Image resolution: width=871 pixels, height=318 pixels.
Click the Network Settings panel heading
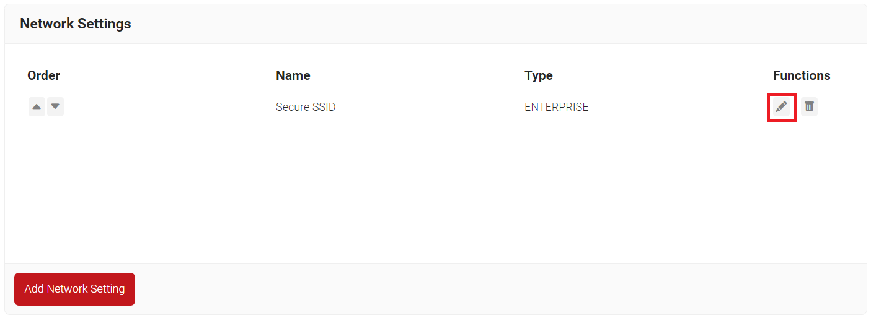[76, 24]
